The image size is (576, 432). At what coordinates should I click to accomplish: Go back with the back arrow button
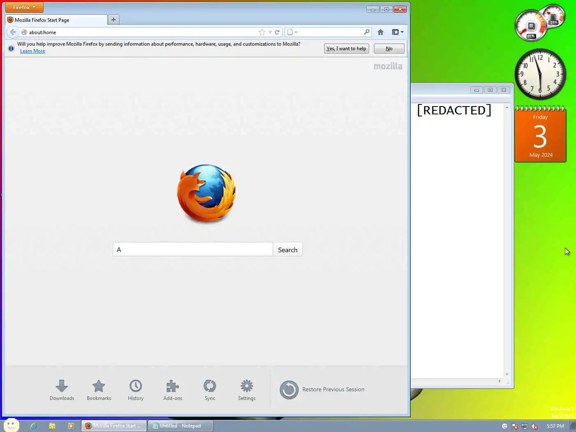pyautogui.click(x=13, y=32)
